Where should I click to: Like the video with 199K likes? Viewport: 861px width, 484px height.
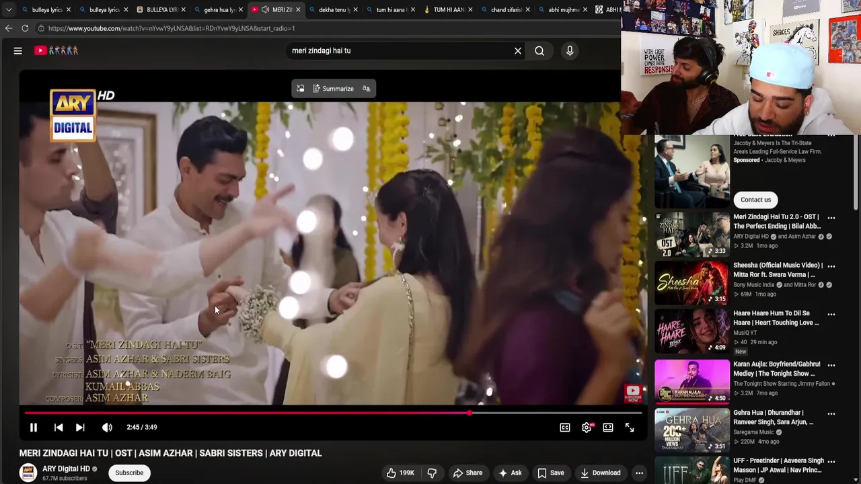(400, 473)
